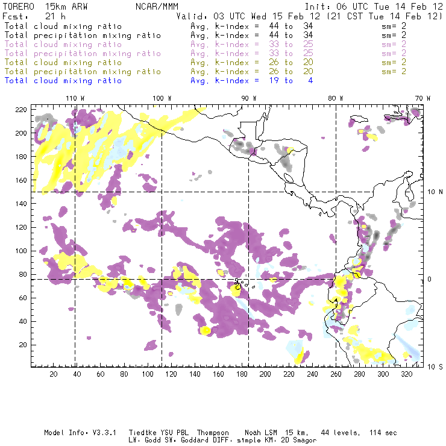The image size is (446, 446).
Task: Click the olive 'Total cloud mixing ratio' legend line
Action: coord(63,63)
